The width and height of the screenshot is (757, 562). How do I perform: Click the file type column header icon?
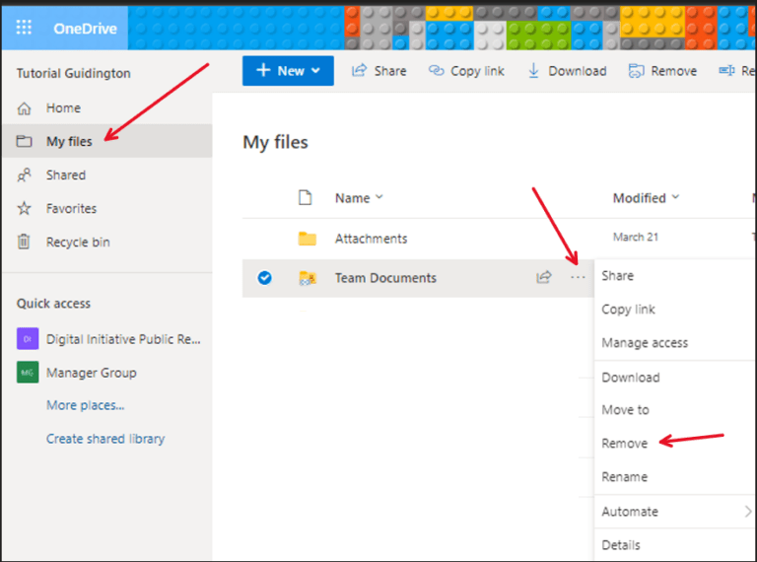pyautogui.click(x=306, y=198)
